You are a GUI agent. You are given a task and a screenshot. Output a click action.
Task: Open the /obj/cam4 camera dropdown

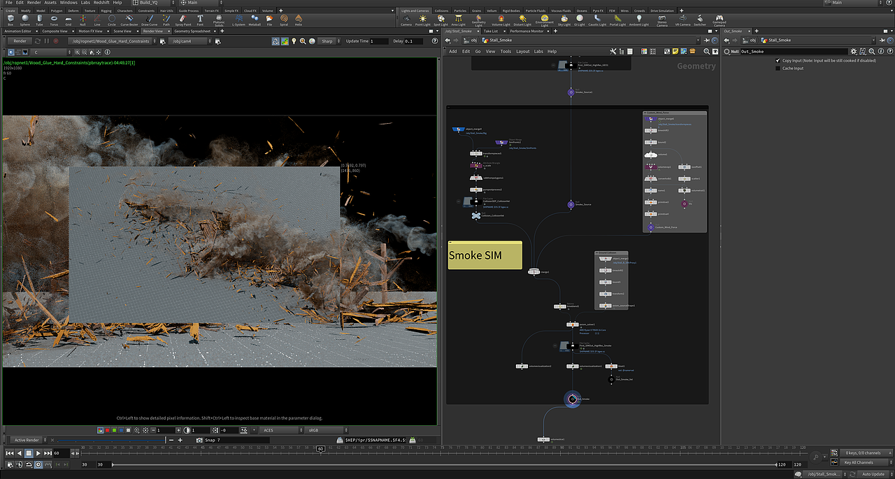(189, 41)
